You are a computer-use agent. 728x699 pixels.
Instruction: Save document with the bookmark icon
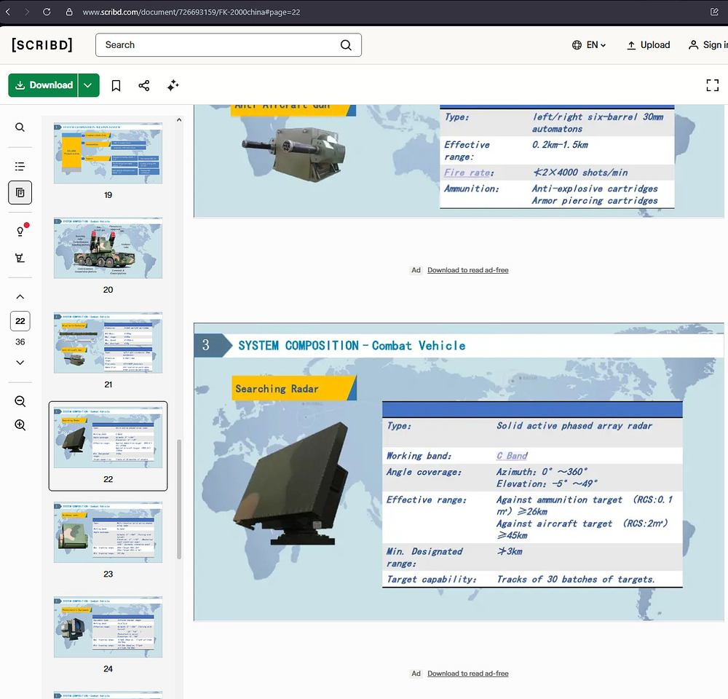pos(116,85)
